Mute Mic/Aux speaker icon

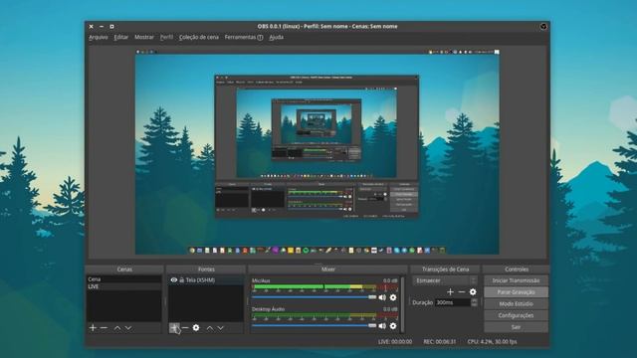point(382,297)
